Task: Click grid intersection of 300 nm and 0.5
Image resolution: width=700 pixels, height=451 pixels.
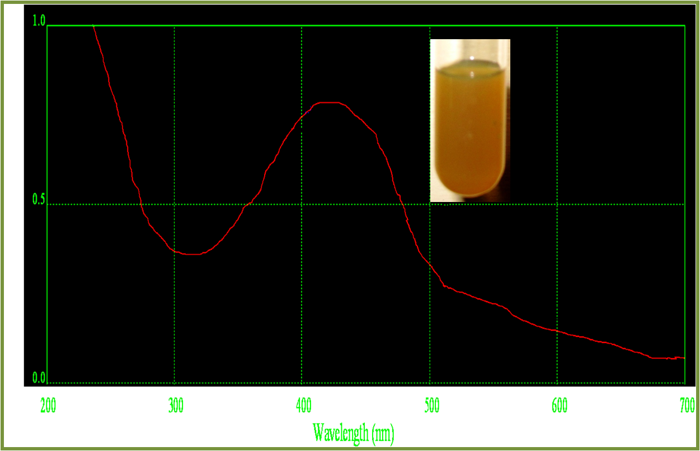Action: click(x=175, y=204)
